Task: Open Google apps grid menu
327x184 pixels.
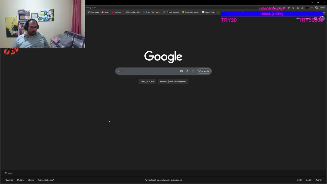Action: pyautogui.click(x=316, y=19)
